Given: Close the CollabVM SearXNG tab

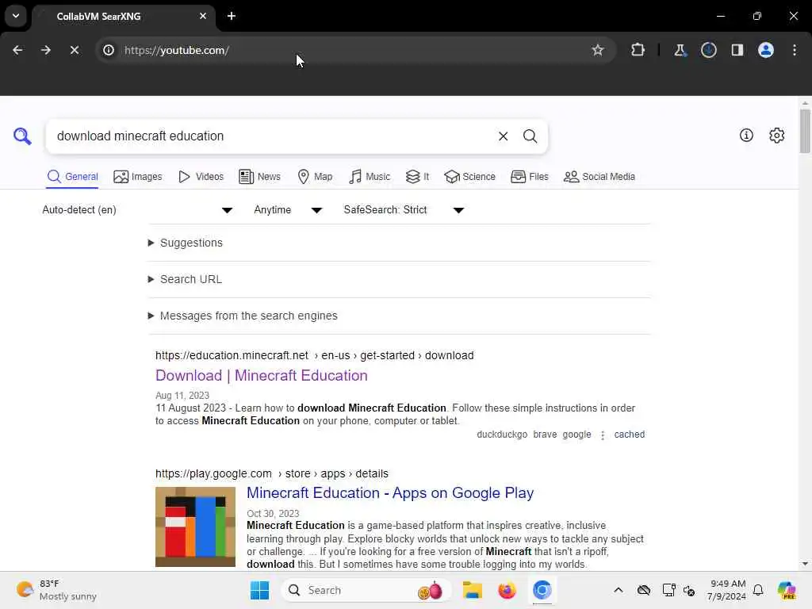Looking at the screenshot, I should 203,16.
